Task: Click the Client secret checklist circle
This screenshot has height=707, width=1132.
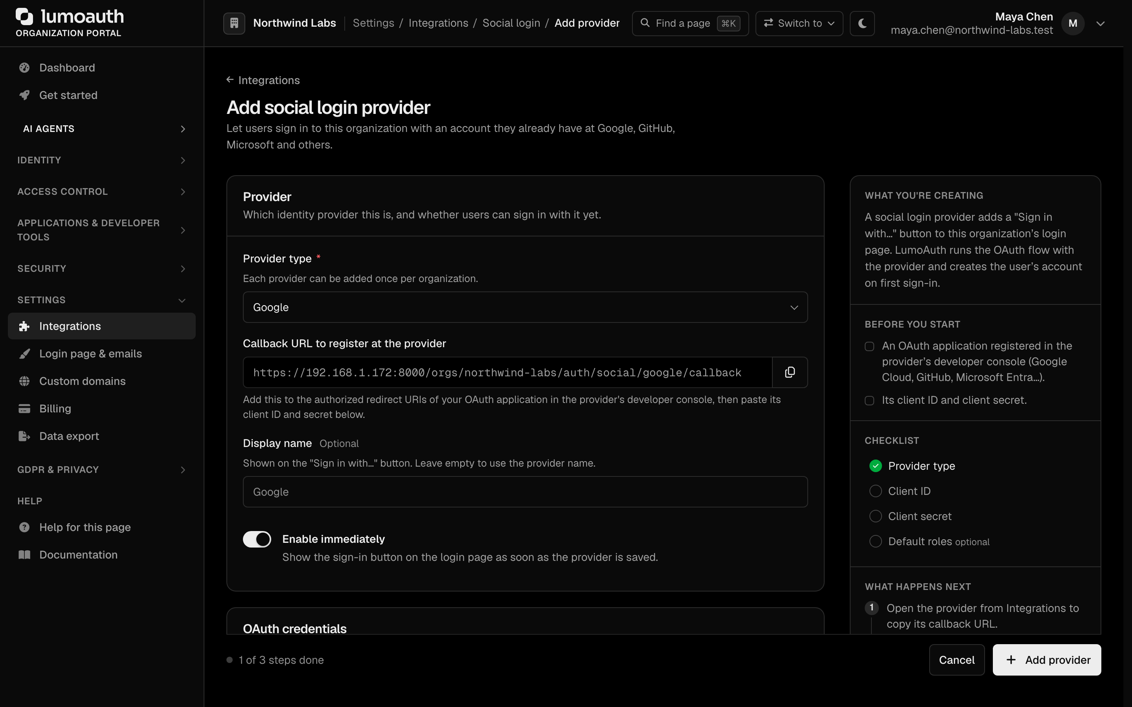Action: coord(875,516)
